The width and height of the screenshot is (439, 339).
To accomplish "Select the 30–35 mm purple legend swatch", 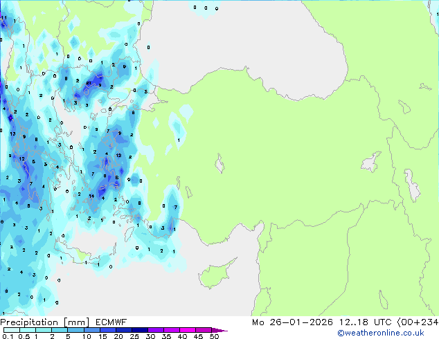I will (x=155, y=330).
